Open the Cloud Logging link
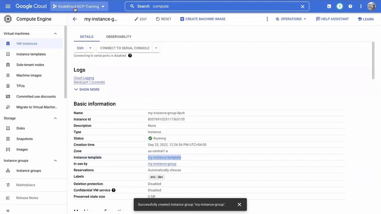The image size is (381, 214). click(84, 78)
